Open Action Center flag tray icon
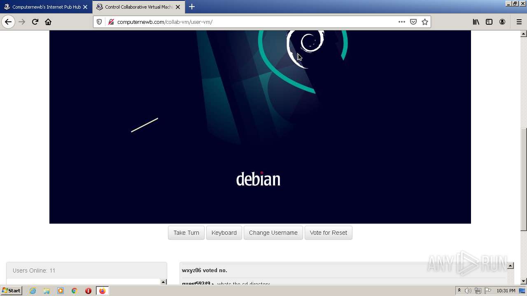The image size is (527, 296). click(x=488, y=291)
